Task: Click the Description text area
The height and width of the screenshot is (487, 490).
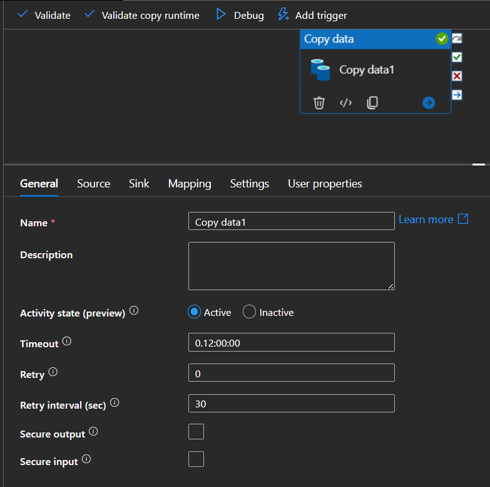Action: (291, 266)
